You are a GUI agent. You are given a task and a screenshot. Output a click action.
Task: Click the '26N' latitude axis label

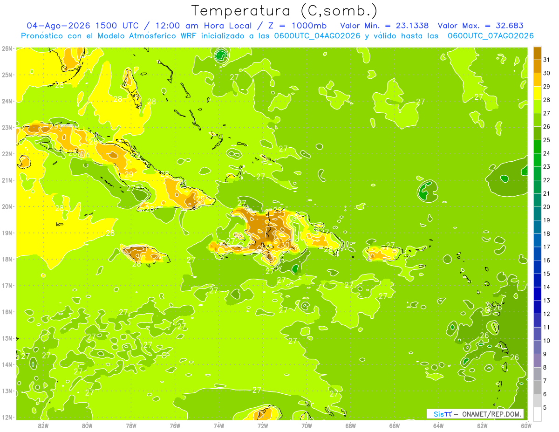point(7,48)
